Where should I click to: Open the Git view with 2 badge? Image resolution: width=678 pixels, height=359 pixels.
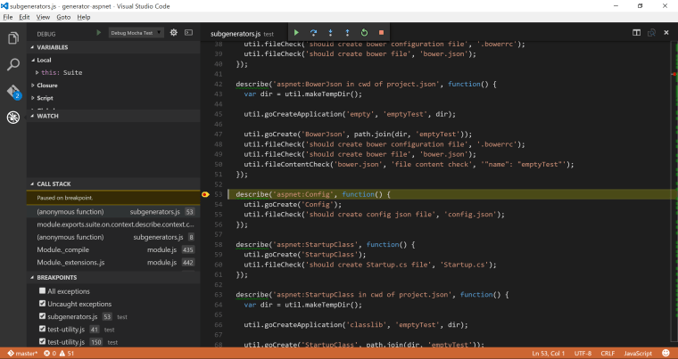point(13,92)
